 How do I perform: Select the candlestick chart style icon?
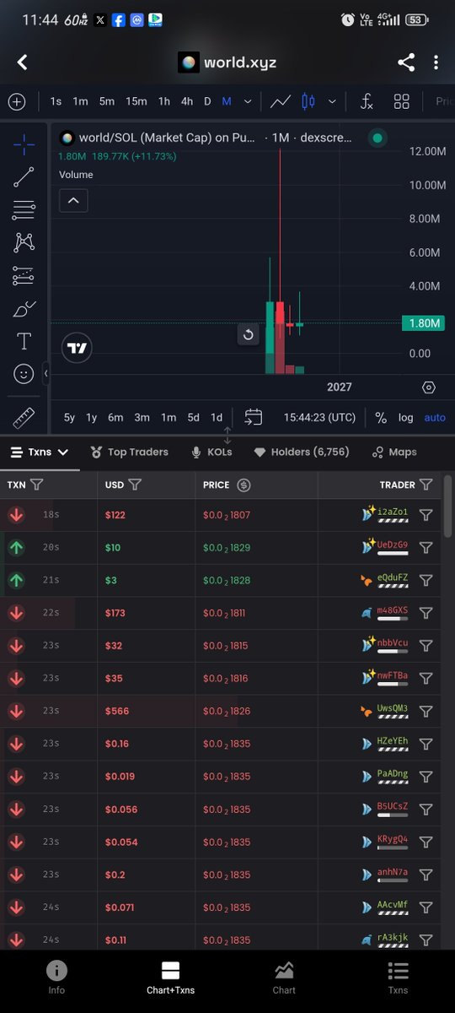[308, 101]
